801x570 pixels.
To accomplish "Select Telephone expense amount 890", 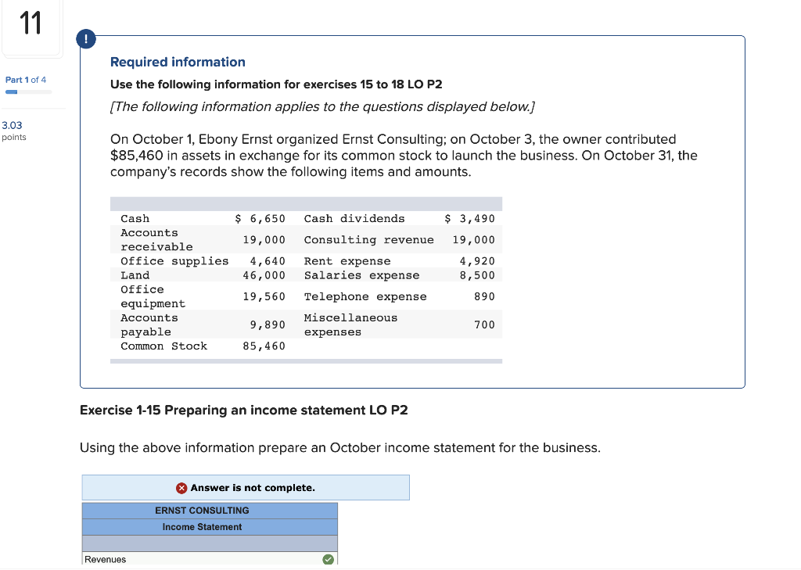I will [x=484, y=297].
